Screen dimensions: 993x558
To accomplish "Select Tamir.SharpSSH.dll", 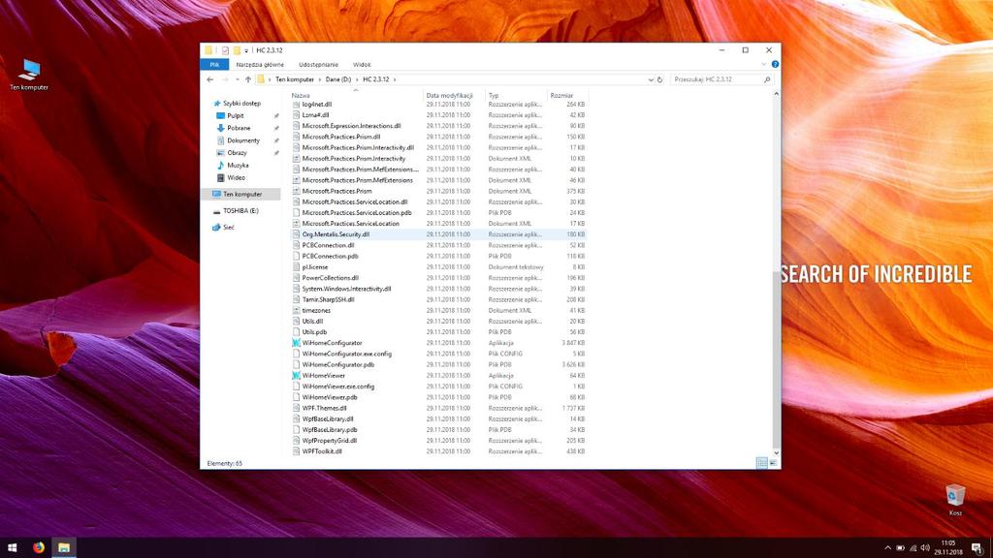I will pos(328,299).
